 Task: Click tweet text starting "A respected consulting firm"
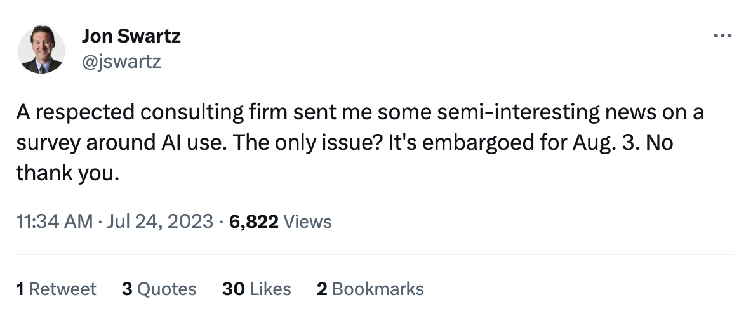(x=127, y=112)
